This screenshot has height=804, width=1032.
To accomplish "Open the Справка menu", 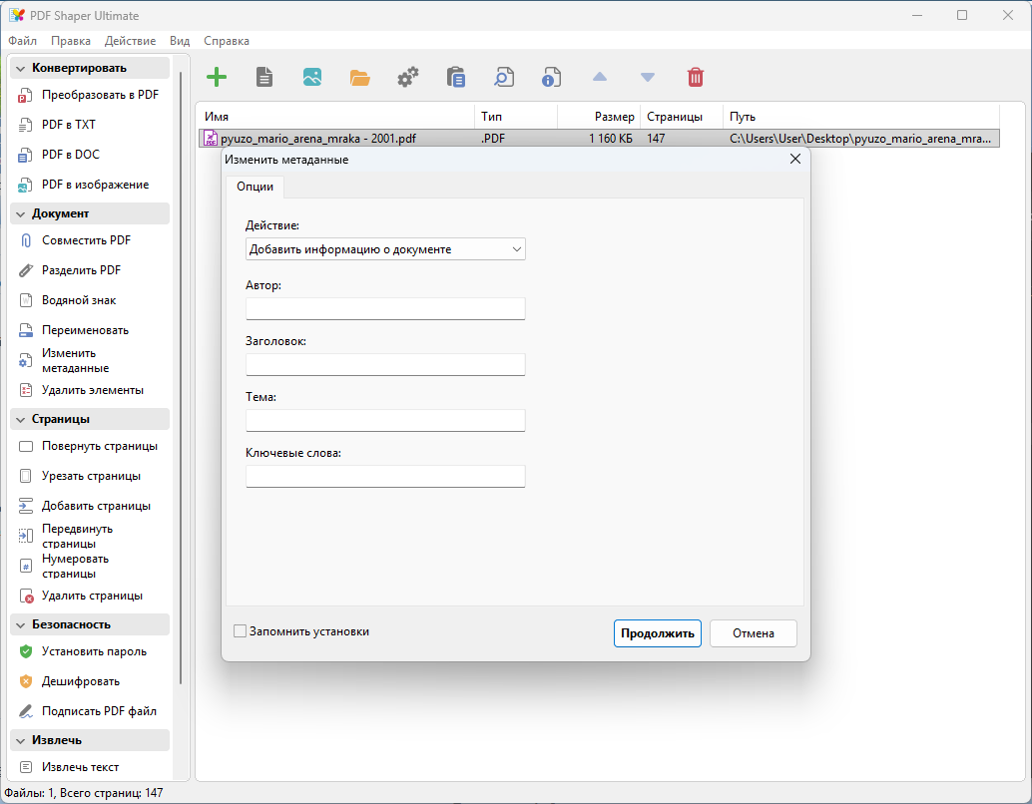I will [x=227, y=41].
